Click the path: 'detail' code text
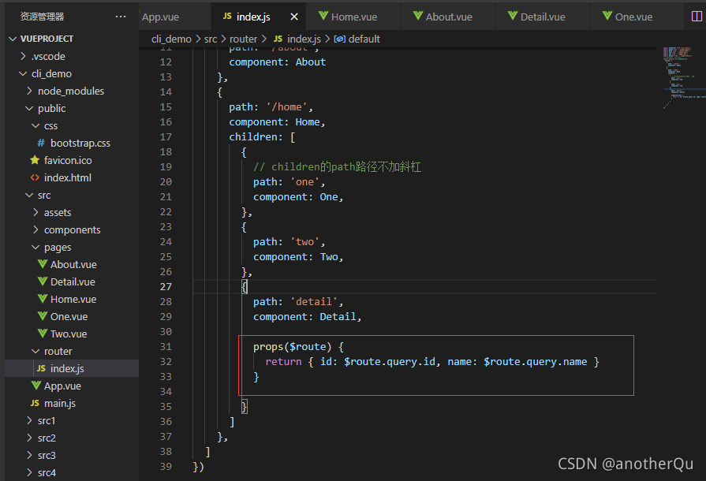Viewport: 706px width, 481px height. (298, 301)
